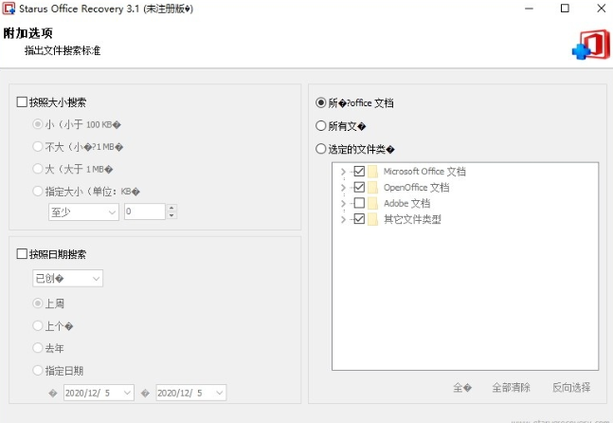Image resolution: width=613 pixels, height=423 pixels.
Task: Choose the 小（小于 100 KB） size option
Action: (x=38, y=124)
